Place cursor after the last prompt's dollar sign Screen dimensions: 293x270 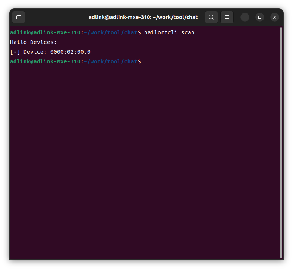click(x=143, y=61)
